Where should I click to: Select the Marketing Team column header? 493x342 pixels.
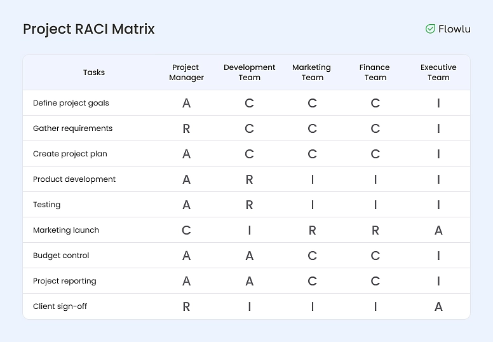pos(311,72)
